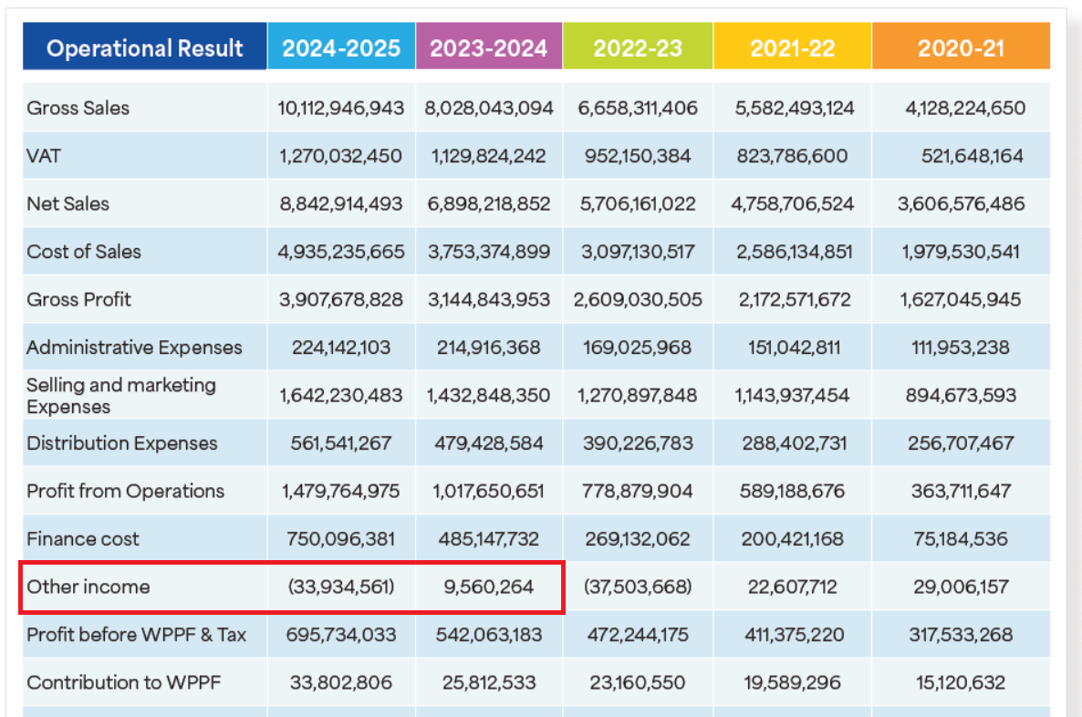Select Contribution to WPPF value 15,120,632
1082x717 pixels.
pos(961,682)
